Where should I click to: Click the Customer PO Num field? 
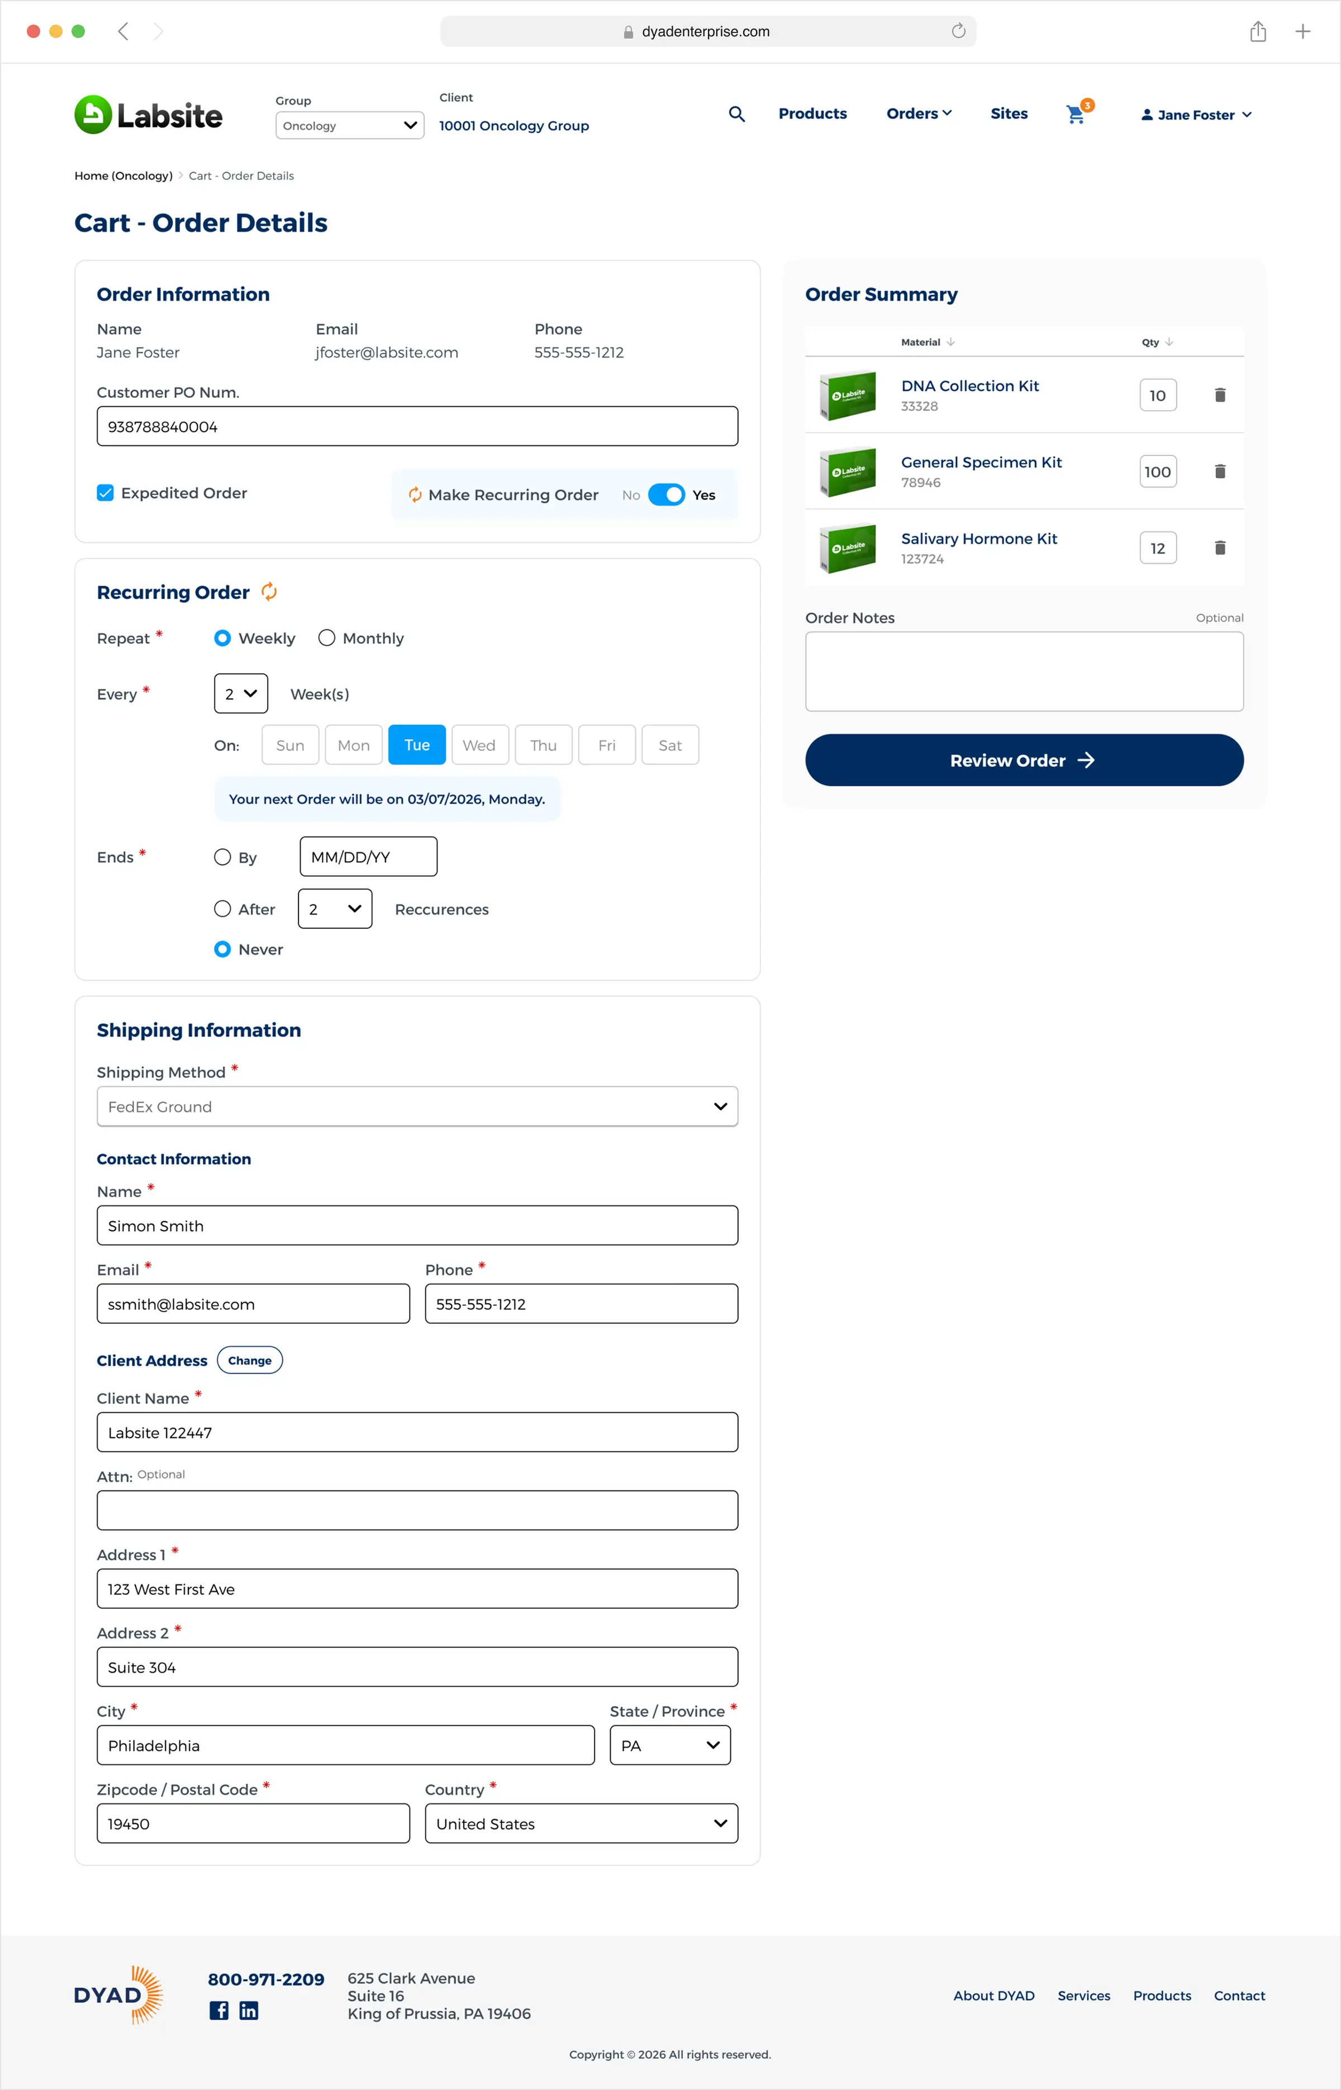[x=417, y=427]
